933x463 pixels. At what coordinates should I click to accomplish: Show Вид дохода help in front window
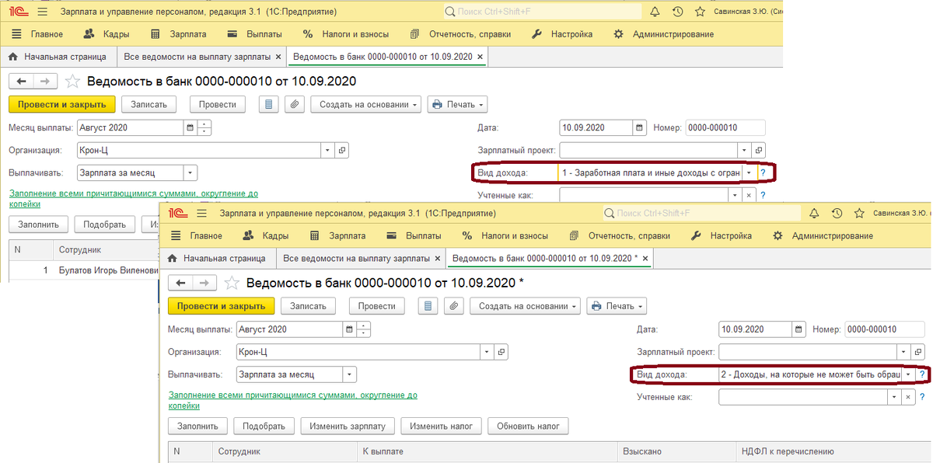[923, 374]
